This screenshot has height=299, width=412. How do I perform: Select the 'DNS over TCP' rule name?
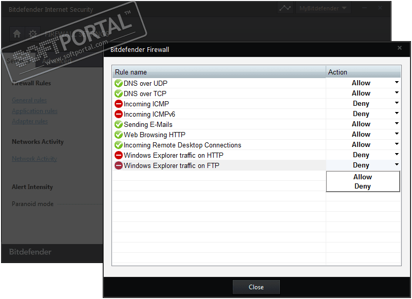[145, 94]
